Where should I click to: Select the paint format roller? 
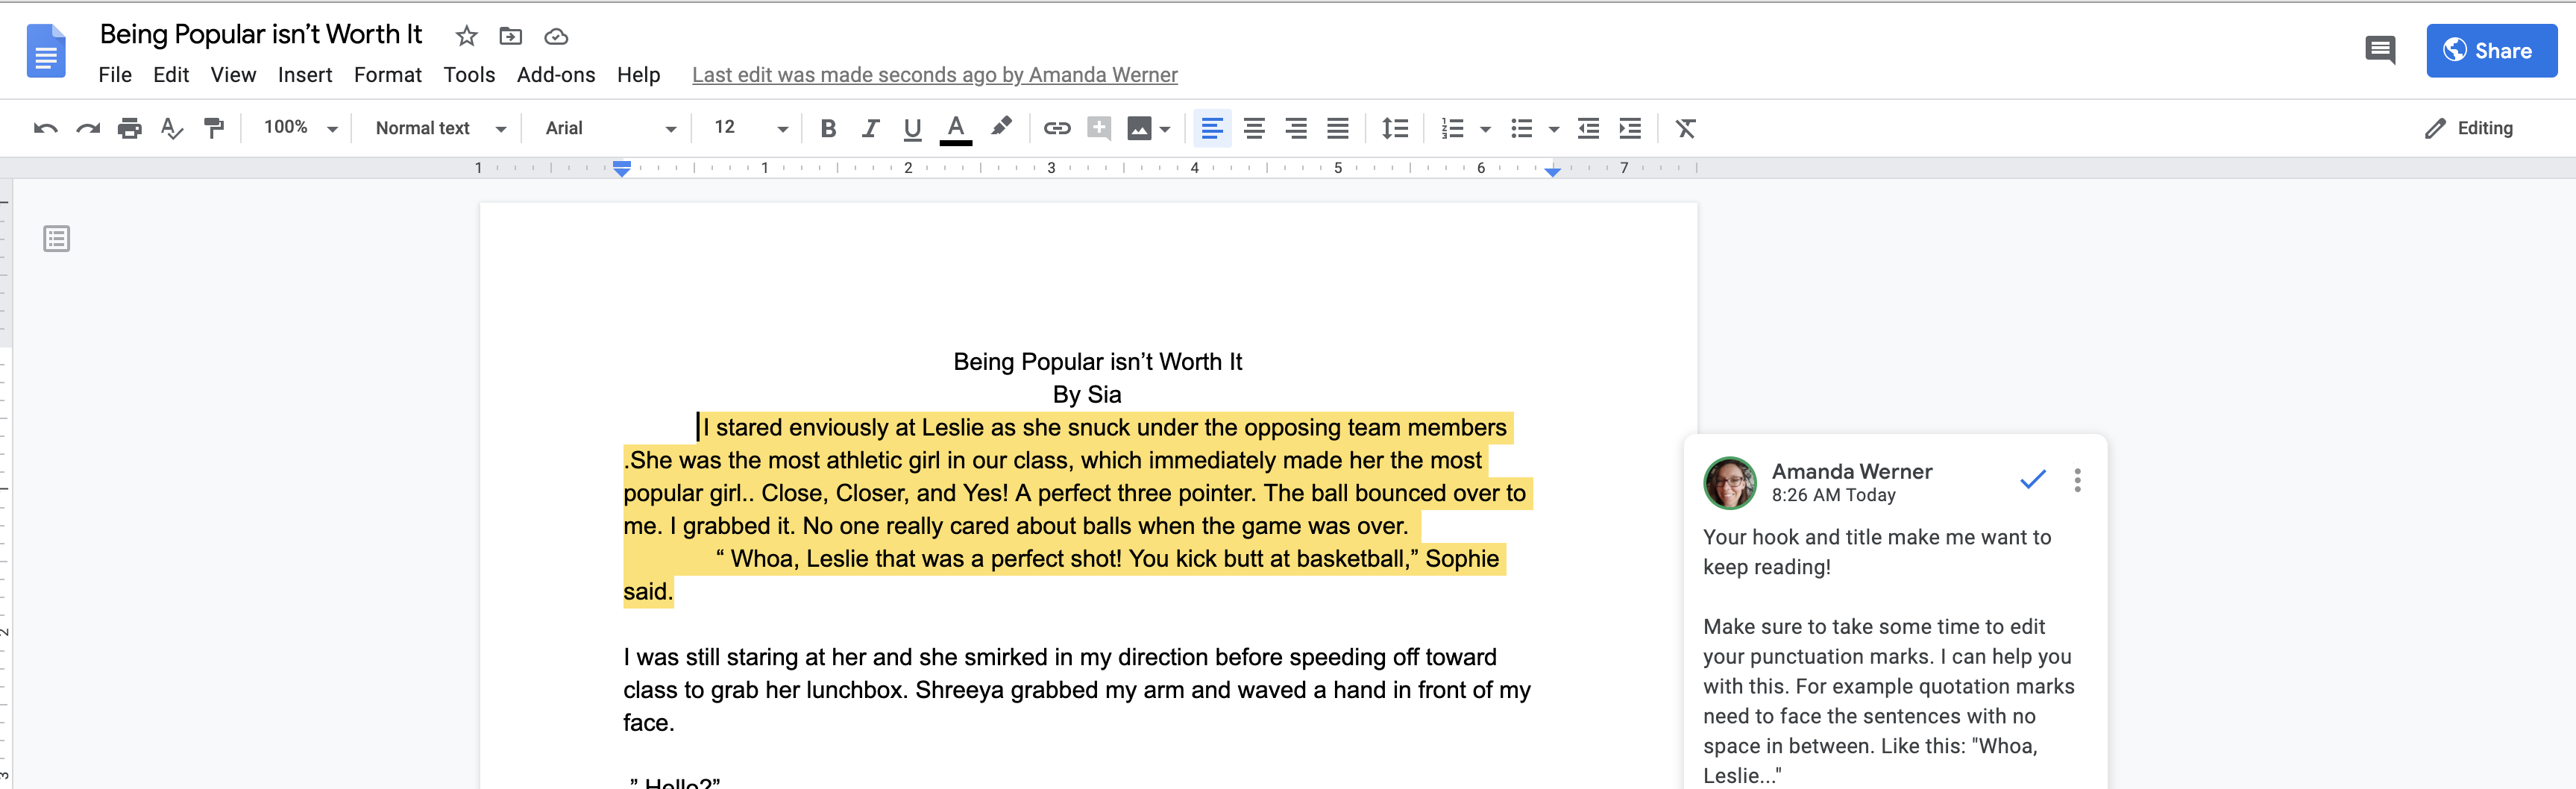coord(214,128)
